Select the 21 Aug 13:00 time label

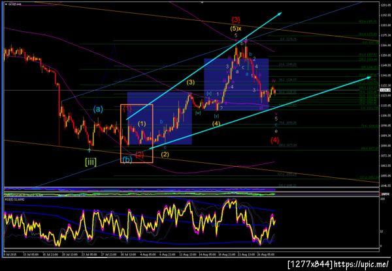click(246, 255)
